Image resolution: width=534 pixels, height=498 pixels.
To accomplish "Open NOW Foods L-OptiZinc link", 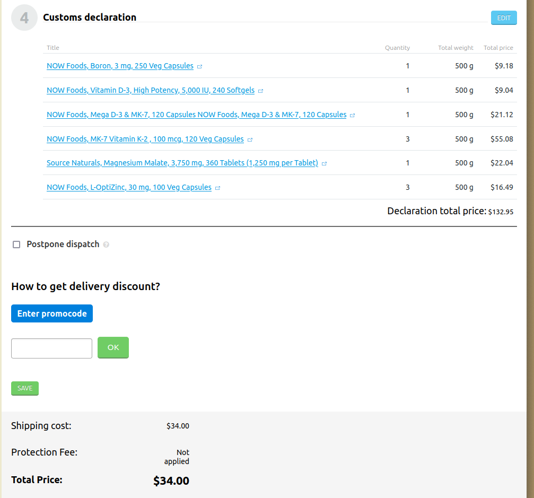I will 129,187.
